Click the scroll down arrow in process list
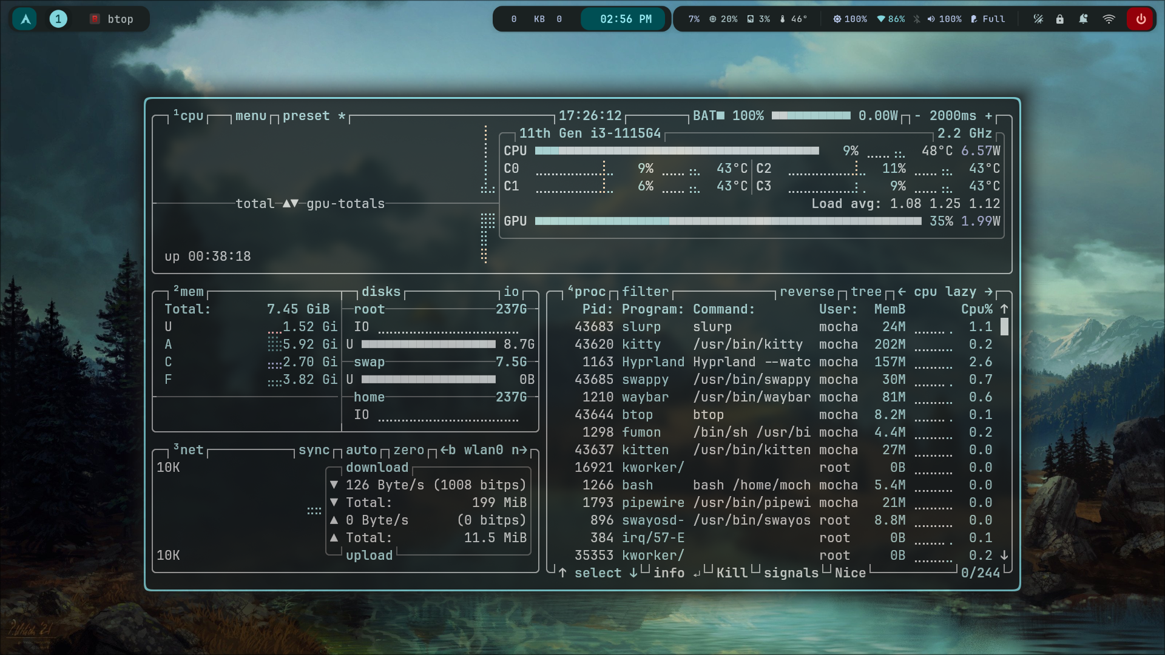 1004,556
